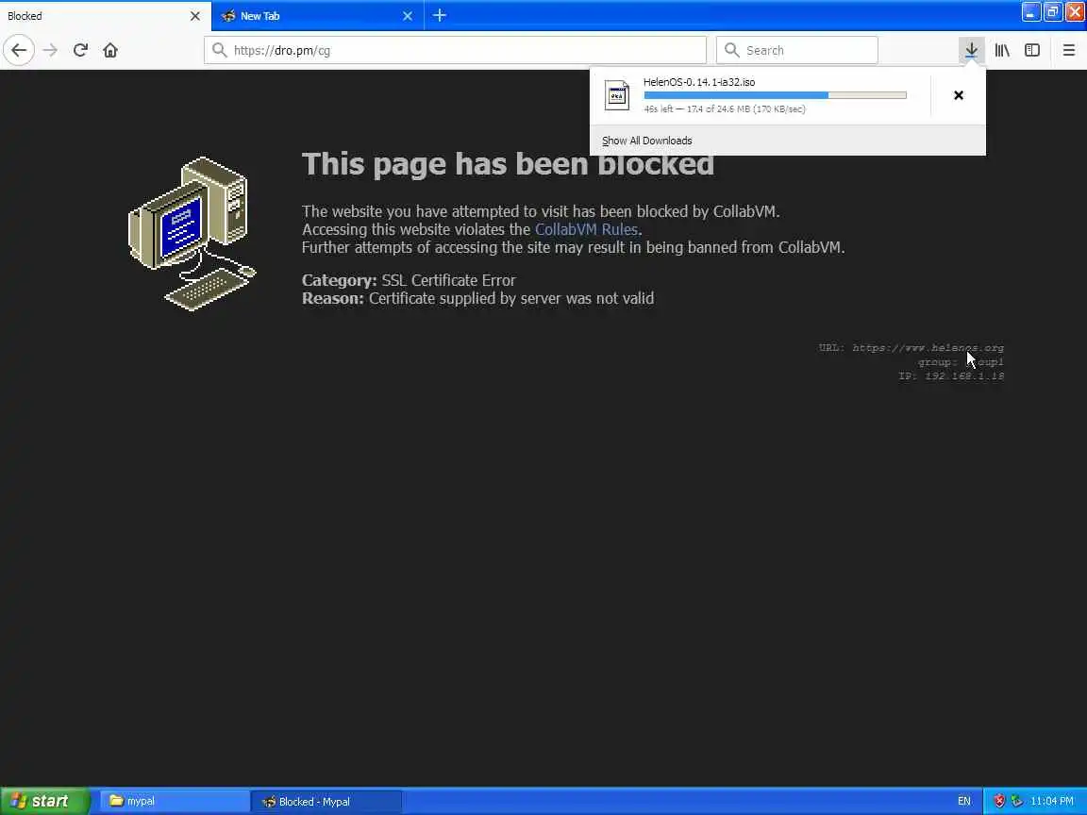Cancel the HelenOS iso download
Screen dimensions: 1087x815
coord(958,95)
